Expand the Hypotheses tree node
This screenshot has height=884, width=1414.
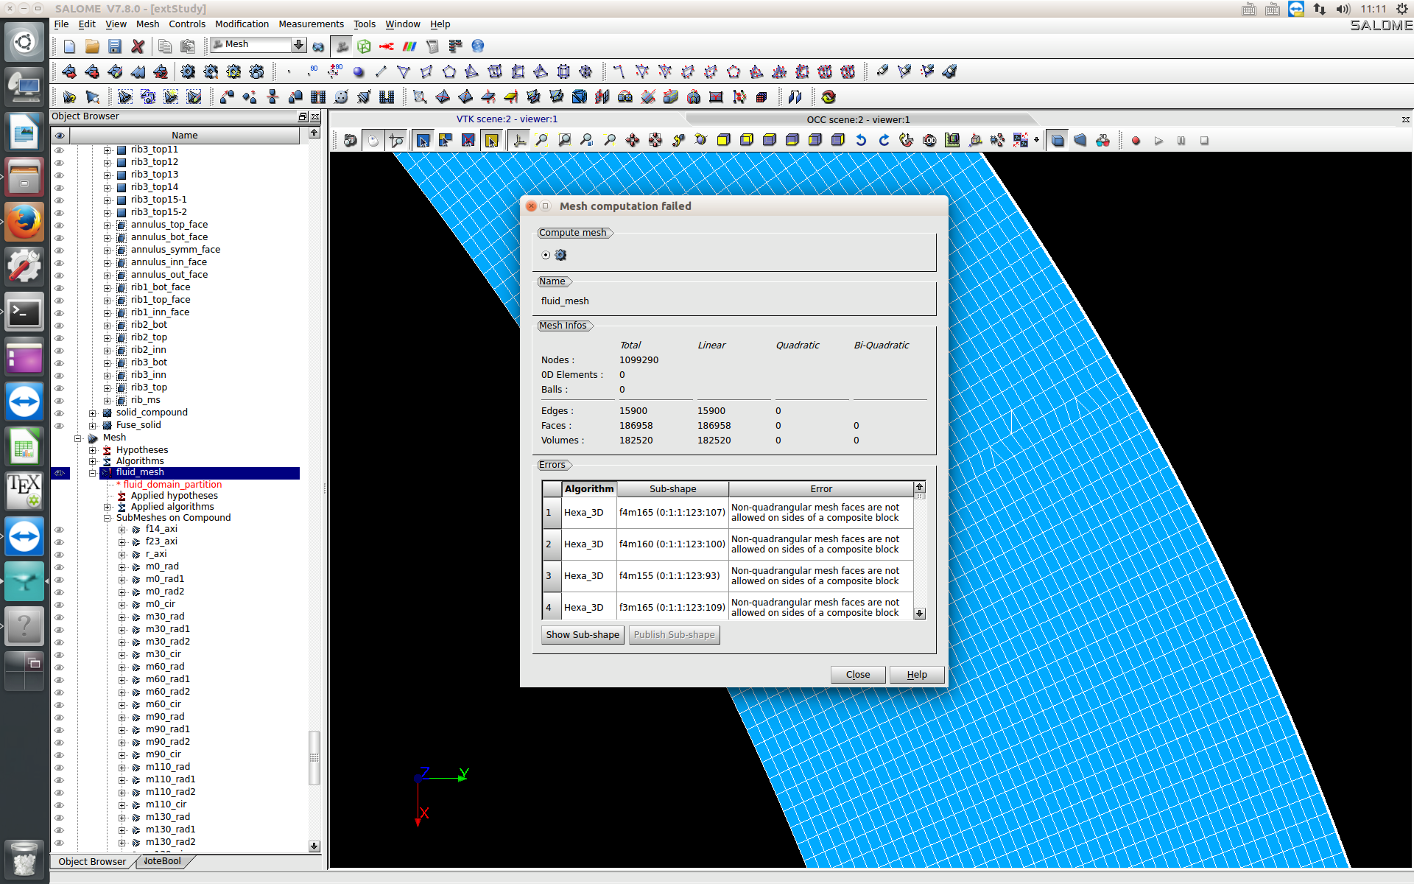pyautogui.click(x=93, y=450)
